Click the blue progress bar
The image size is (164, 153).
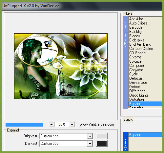click(x=24, y=125)
